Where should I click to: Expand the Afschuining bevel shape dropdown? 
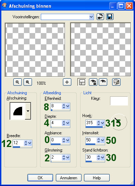coord(28,111)
